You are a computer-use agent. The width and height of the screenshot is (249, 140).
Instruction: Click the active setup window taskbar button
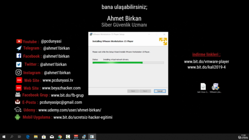[92, 136]
